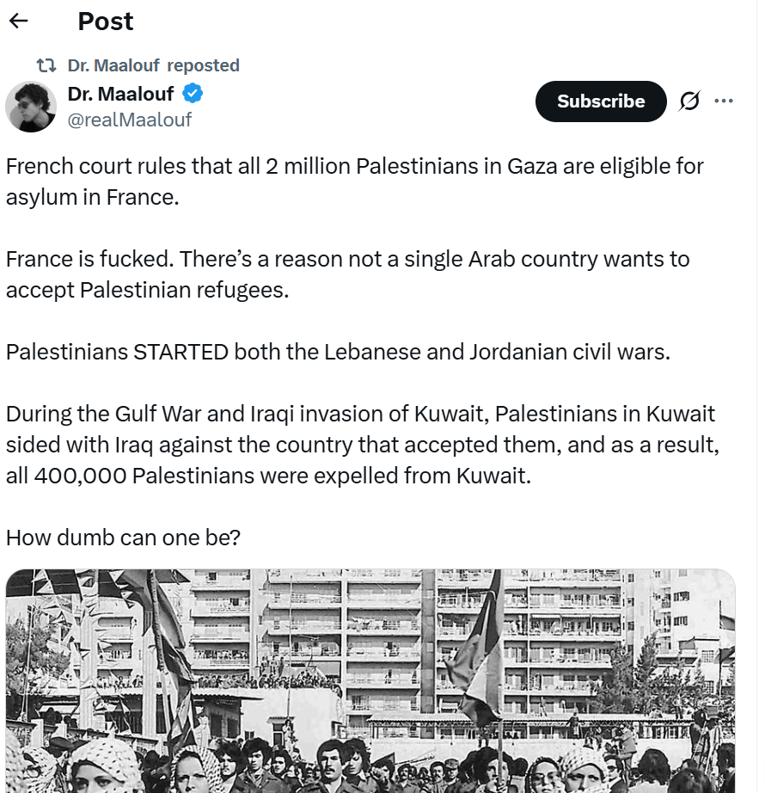Screen dimensions: 765x793
Task: Click the Grok slashed-circle icon
Action: (688, 101)
